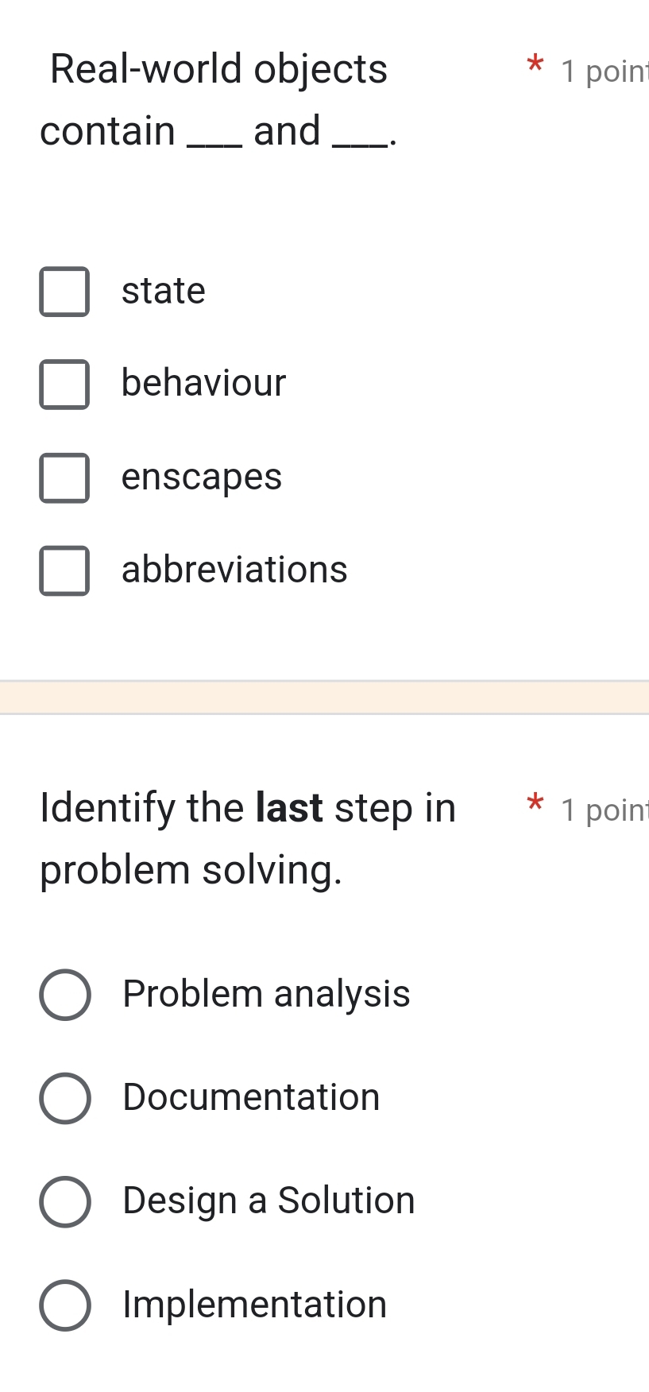Click the "state" option label
Viewport: 649px width, 1392px height.
pos(163,291)
